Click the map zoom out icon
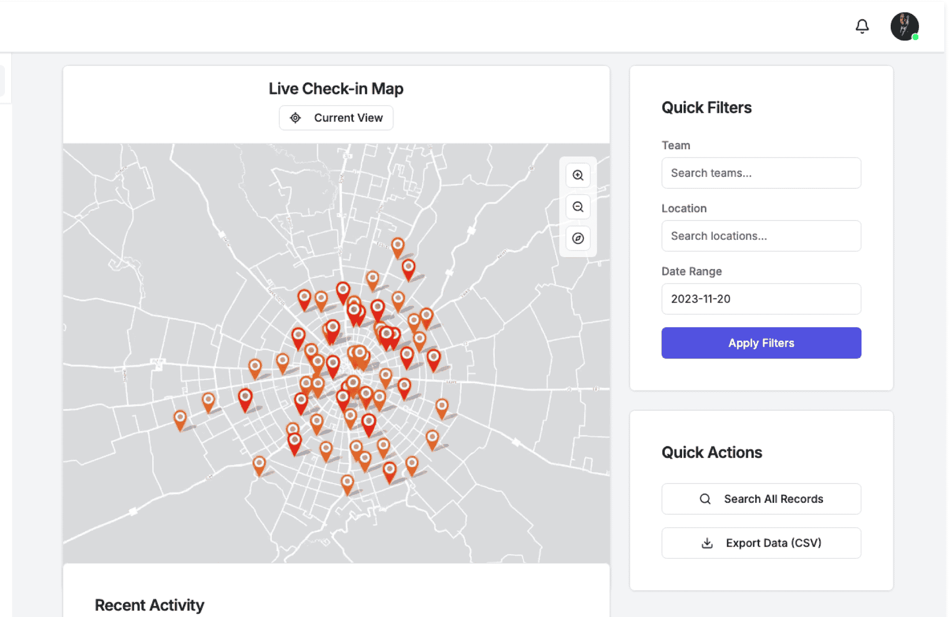This screenshot has height=617, width=949. (x=578, y=207)
